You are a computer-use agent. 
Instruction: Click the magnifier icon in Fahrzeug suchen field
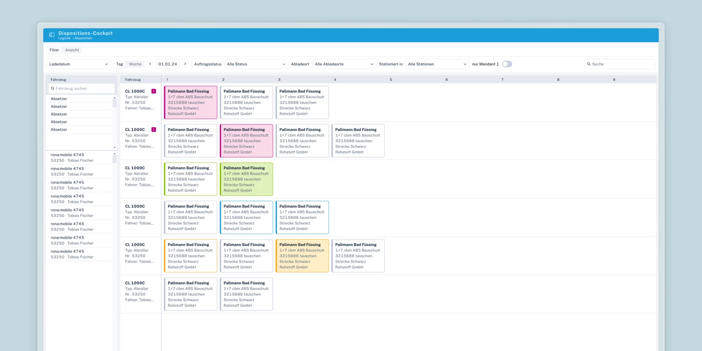coord(52,88)
